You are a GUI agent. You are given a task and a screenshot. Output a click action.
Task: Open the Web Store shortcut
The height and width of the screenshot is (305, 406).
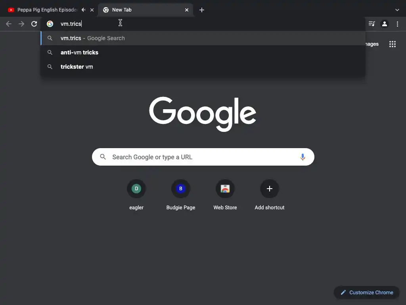click(x=225, y=195)
